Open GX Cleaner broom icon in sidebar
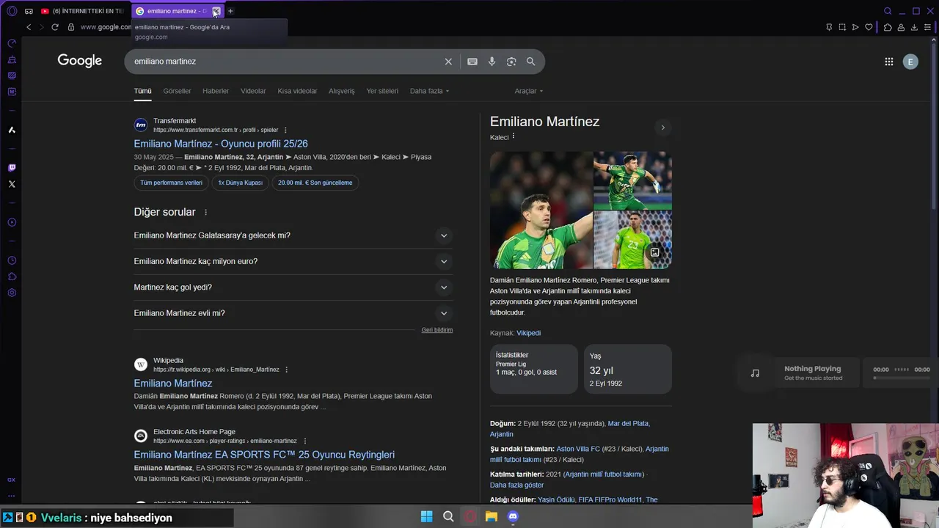This screenshot has height=528, width=939. click(x=12, y=59)
